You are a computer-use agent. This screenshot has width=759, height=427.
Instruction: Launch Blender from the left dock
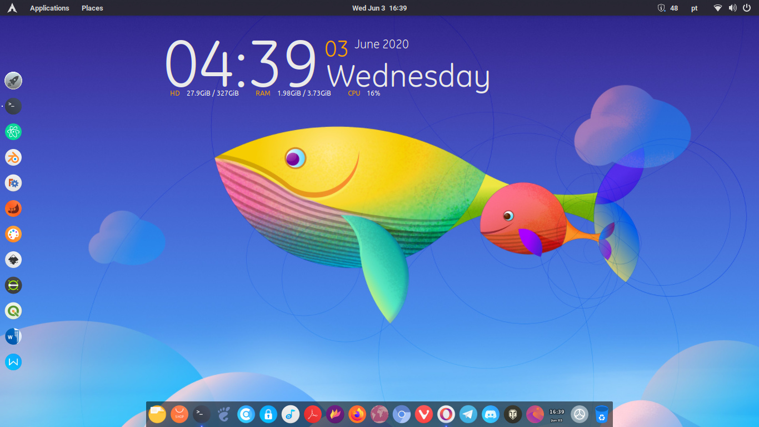(13, 157)
